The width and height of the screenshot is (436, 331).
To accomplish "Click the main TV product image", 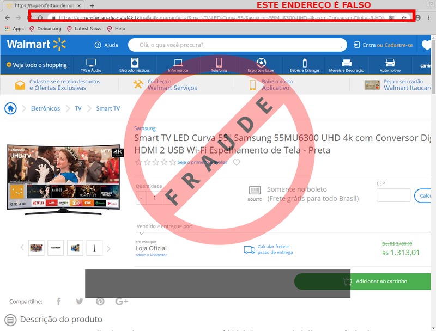I will (x=64, y=180).
